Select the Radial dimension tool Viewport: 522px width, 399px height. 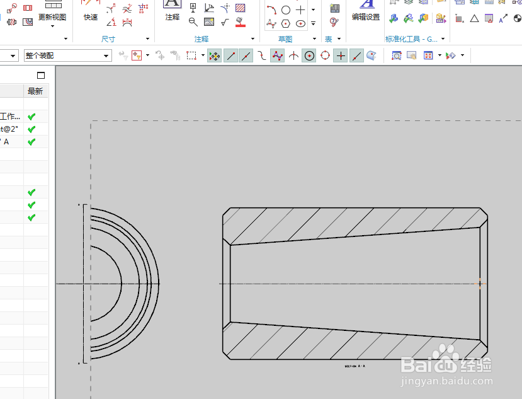pos(111,8)
